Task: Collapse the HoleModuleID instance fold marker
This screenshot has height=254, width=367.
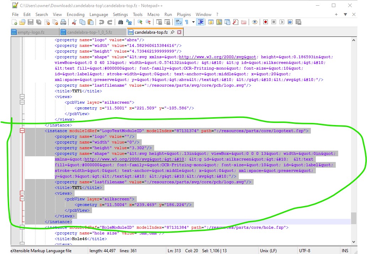Action: pyautogui.click(x=22, y=227)
